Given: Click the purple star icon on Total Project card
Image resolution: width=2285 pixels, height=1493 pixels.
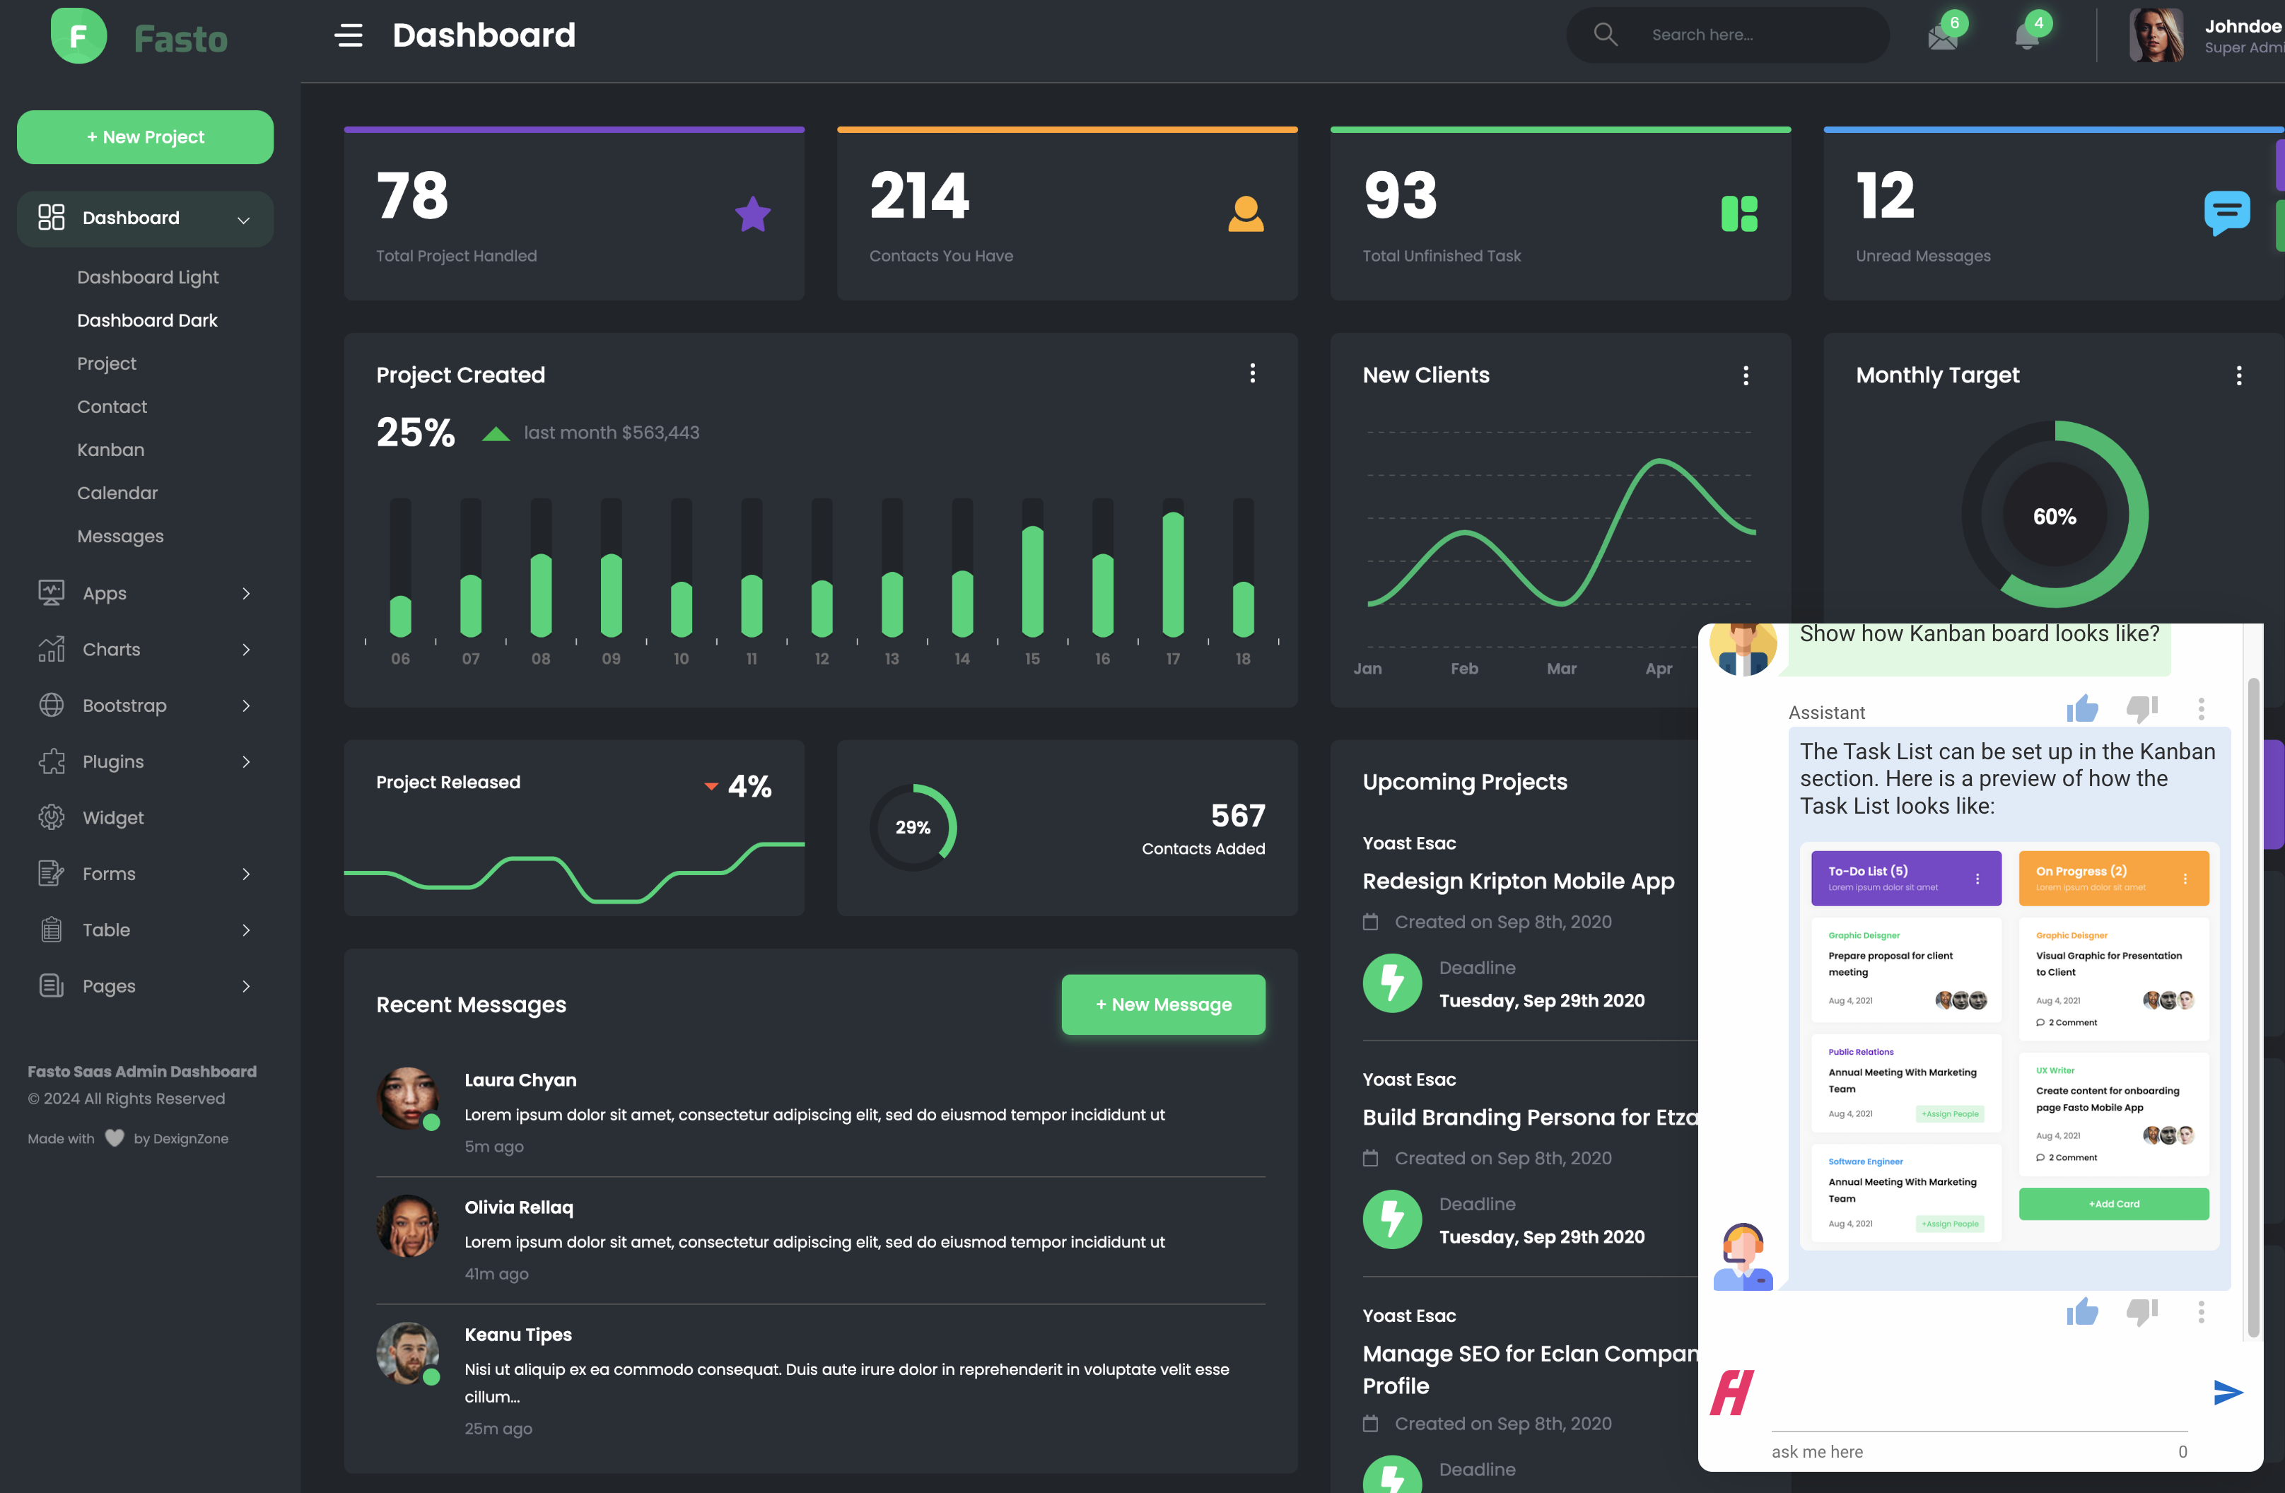Looking at the screenshot, I should tap(753, 214).
